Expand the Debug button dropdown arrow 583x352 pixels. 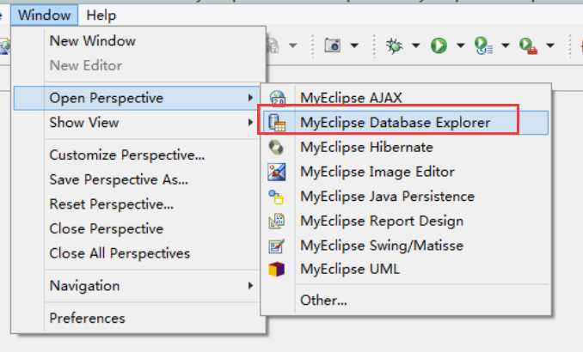pos(415,46)
